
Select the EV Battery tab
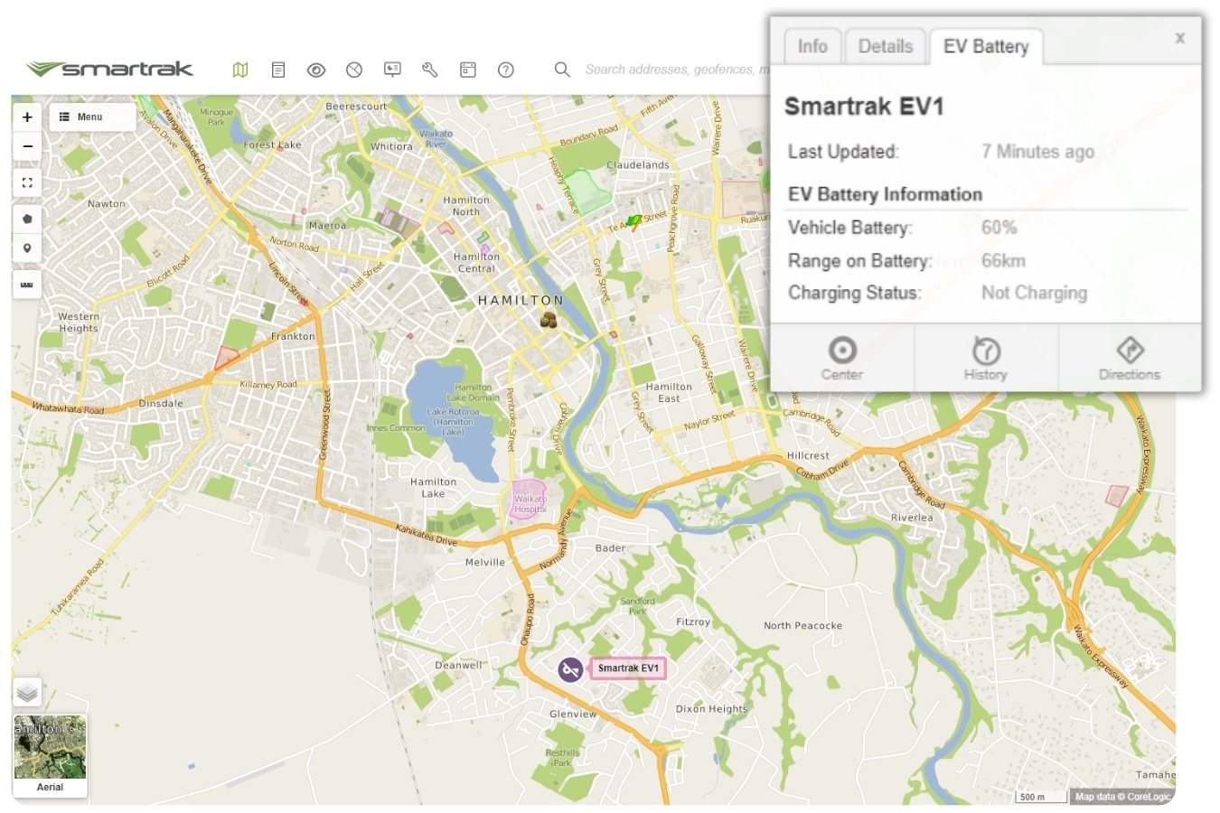986,46
